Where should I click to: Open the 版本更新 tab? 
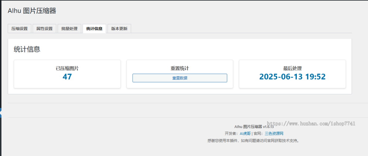point(119,29)
